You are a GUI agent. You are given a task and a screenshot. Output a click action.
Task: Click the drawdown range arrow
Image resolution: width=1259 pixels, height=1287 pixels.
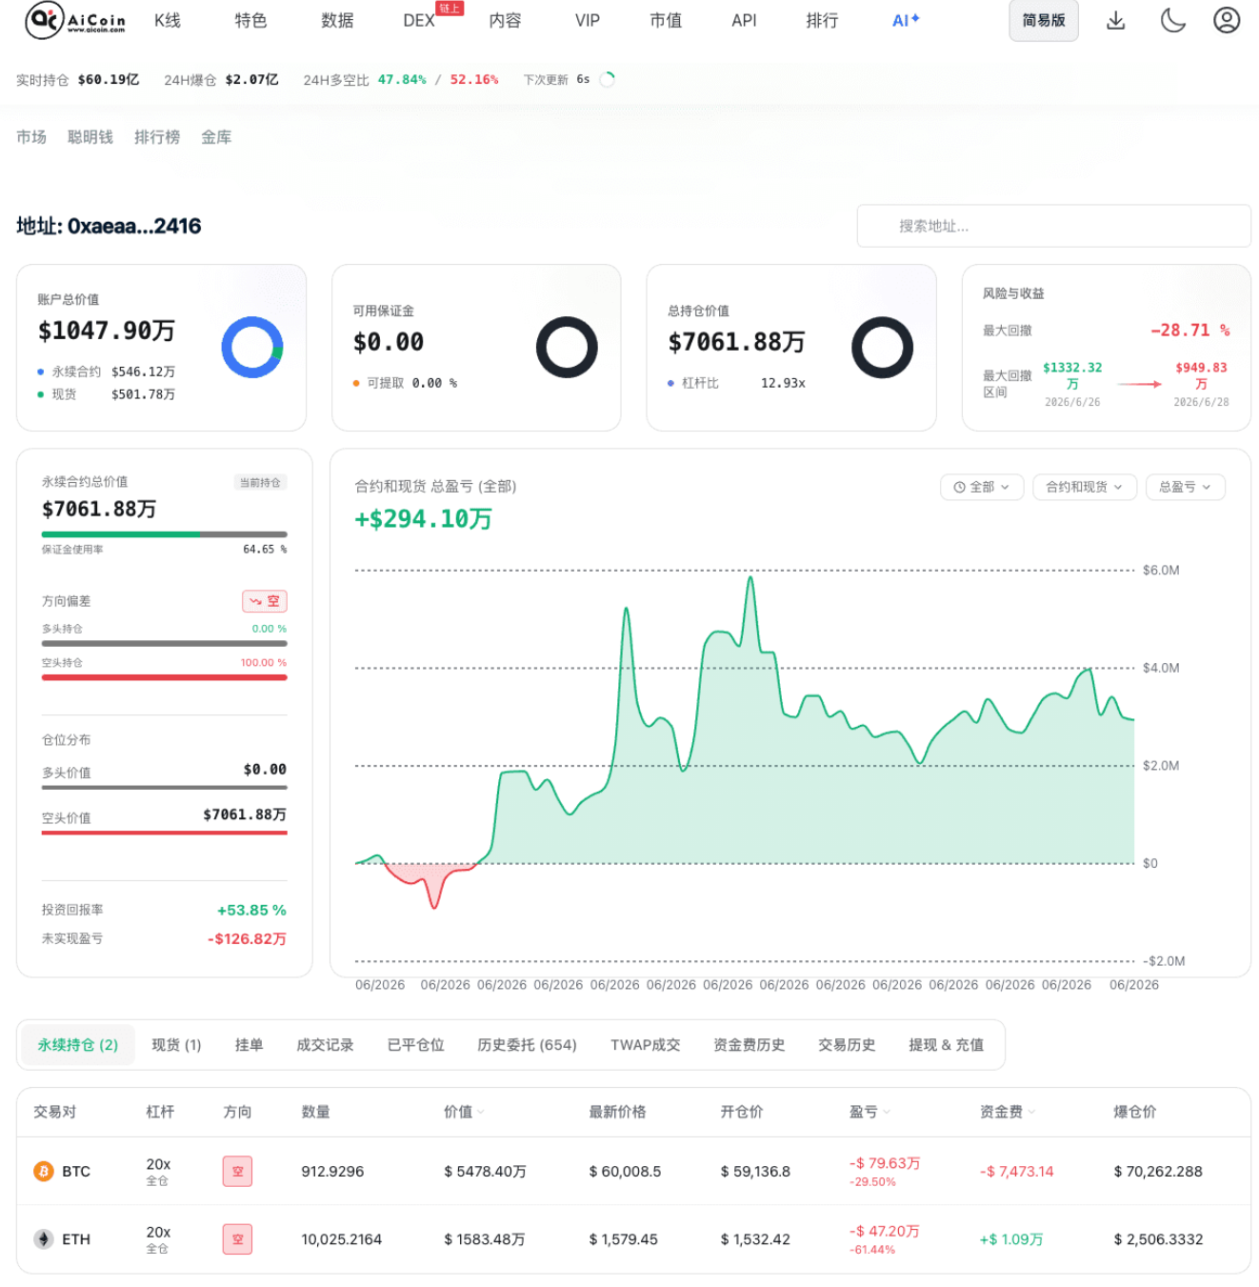pos(1139,384)
